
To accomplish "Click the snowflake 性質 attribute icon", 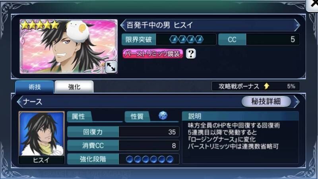I will (163, 116).
